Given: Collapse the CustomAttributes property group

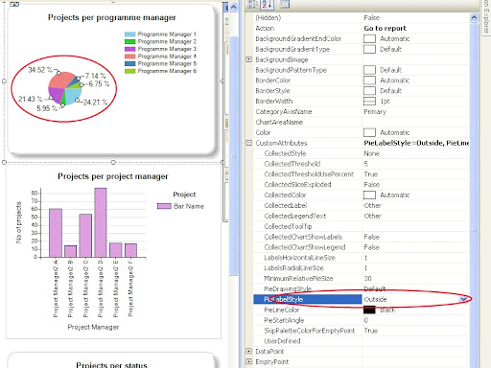Looking at the screenshot, I should tap(249, 143).
